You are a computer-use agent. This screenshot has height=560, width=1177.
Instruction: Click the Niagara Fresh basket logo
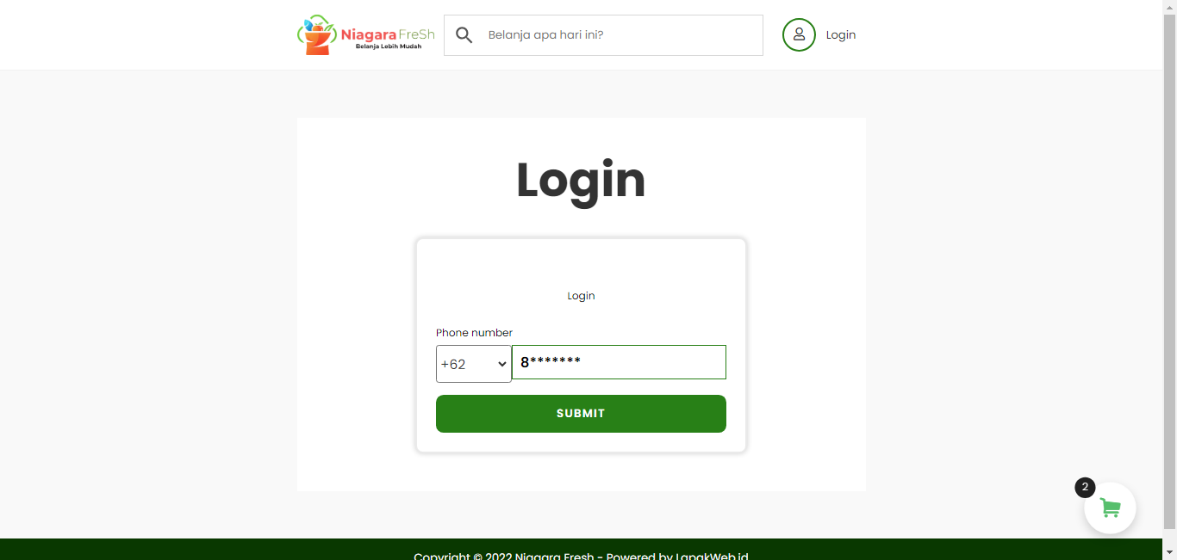tap(316, 35)
